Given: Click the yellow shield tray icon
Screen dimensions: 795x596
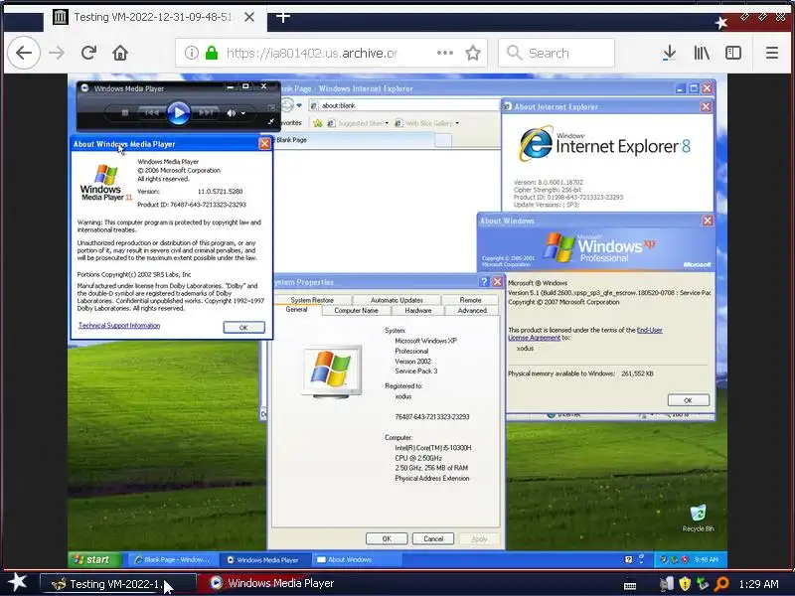Looking at the screenshot, I should (685, 584).
